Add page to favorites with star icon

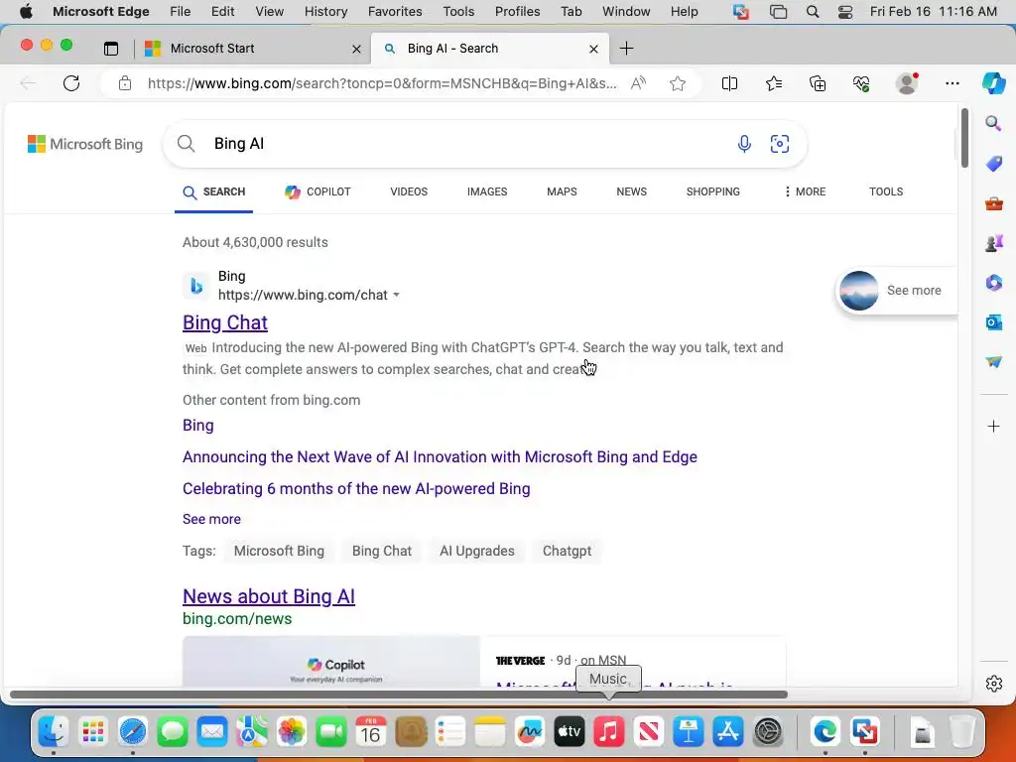tap(678, 83)
